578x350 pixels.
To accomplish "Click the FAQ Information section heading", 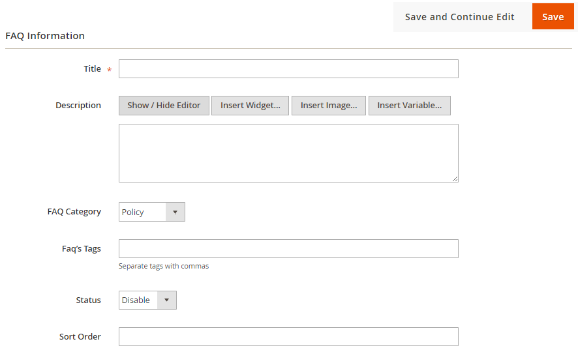I will 45,36.
